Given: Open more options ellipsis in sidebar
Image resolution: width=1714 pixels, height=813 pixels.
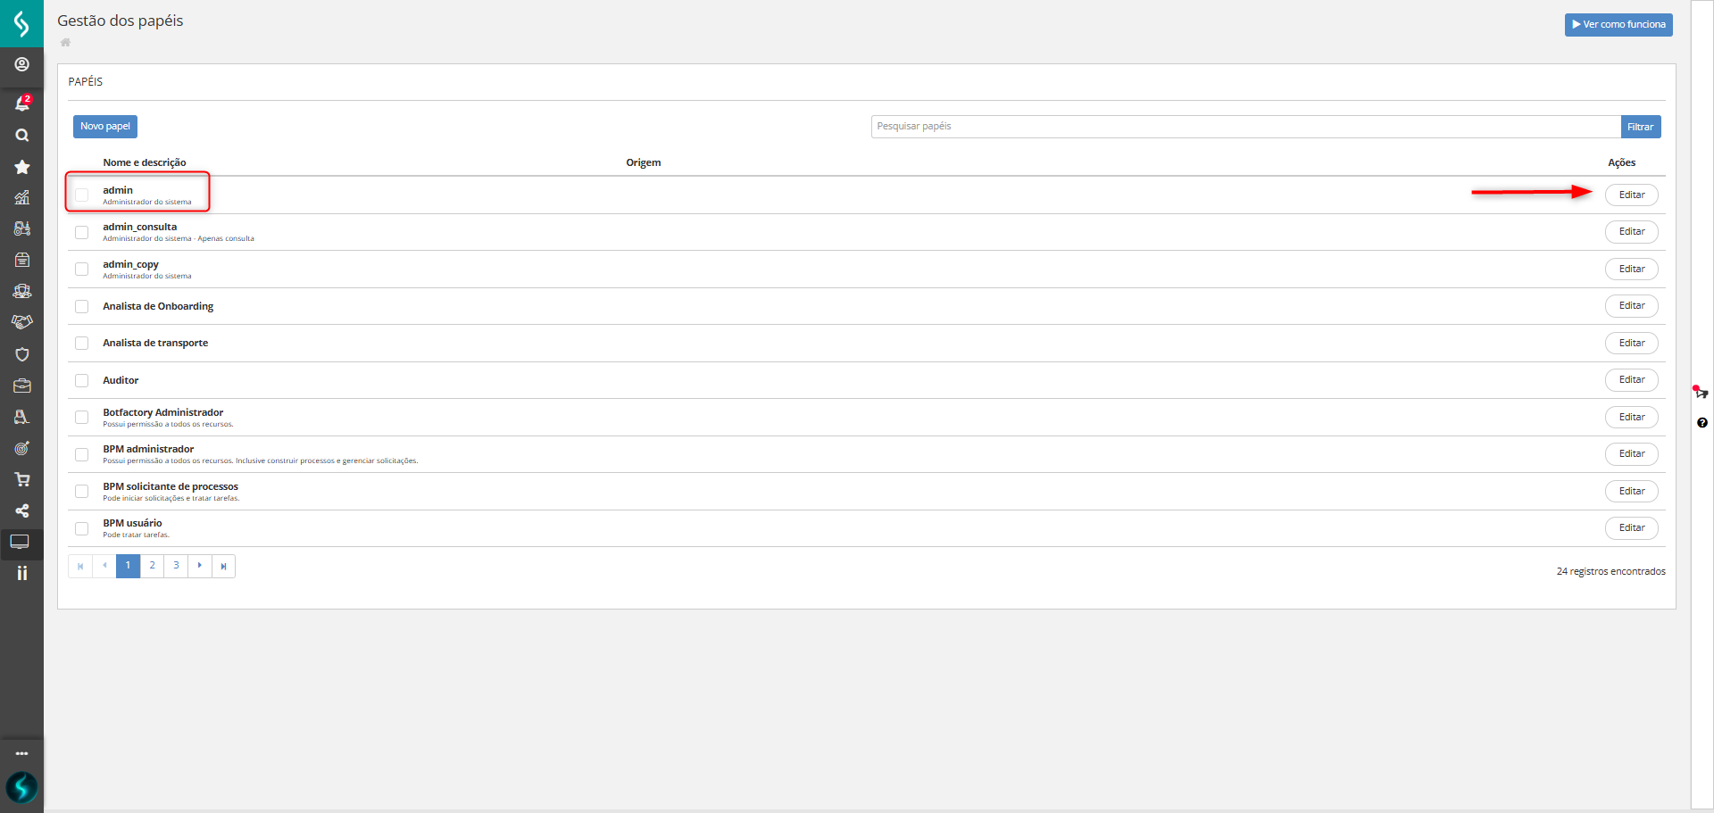Looking at the screenshot, I should [x=21, y=753].
